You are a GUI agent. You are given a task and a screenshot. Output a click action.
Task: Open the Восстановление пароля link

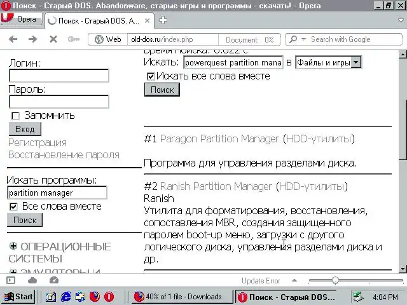(x=64, y=155)
